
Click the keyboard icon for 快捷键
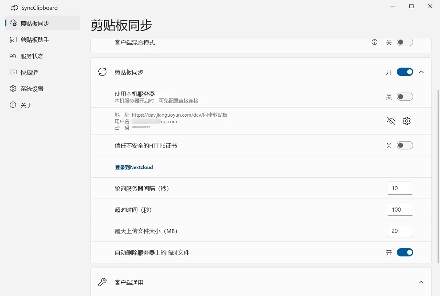pos(13,72)
